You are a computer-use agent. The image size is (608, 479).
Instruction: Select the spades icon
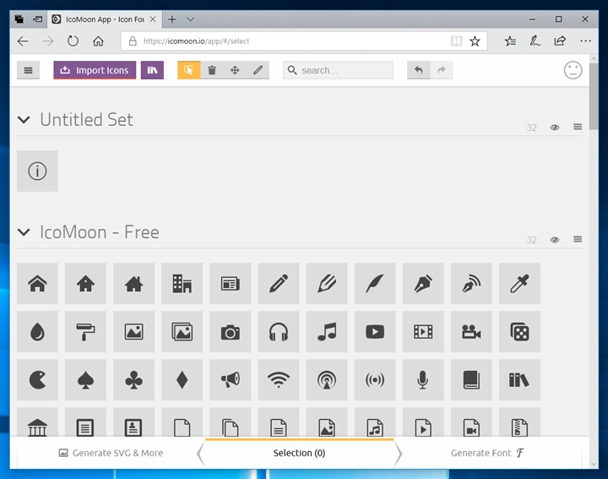pos(85,379)
